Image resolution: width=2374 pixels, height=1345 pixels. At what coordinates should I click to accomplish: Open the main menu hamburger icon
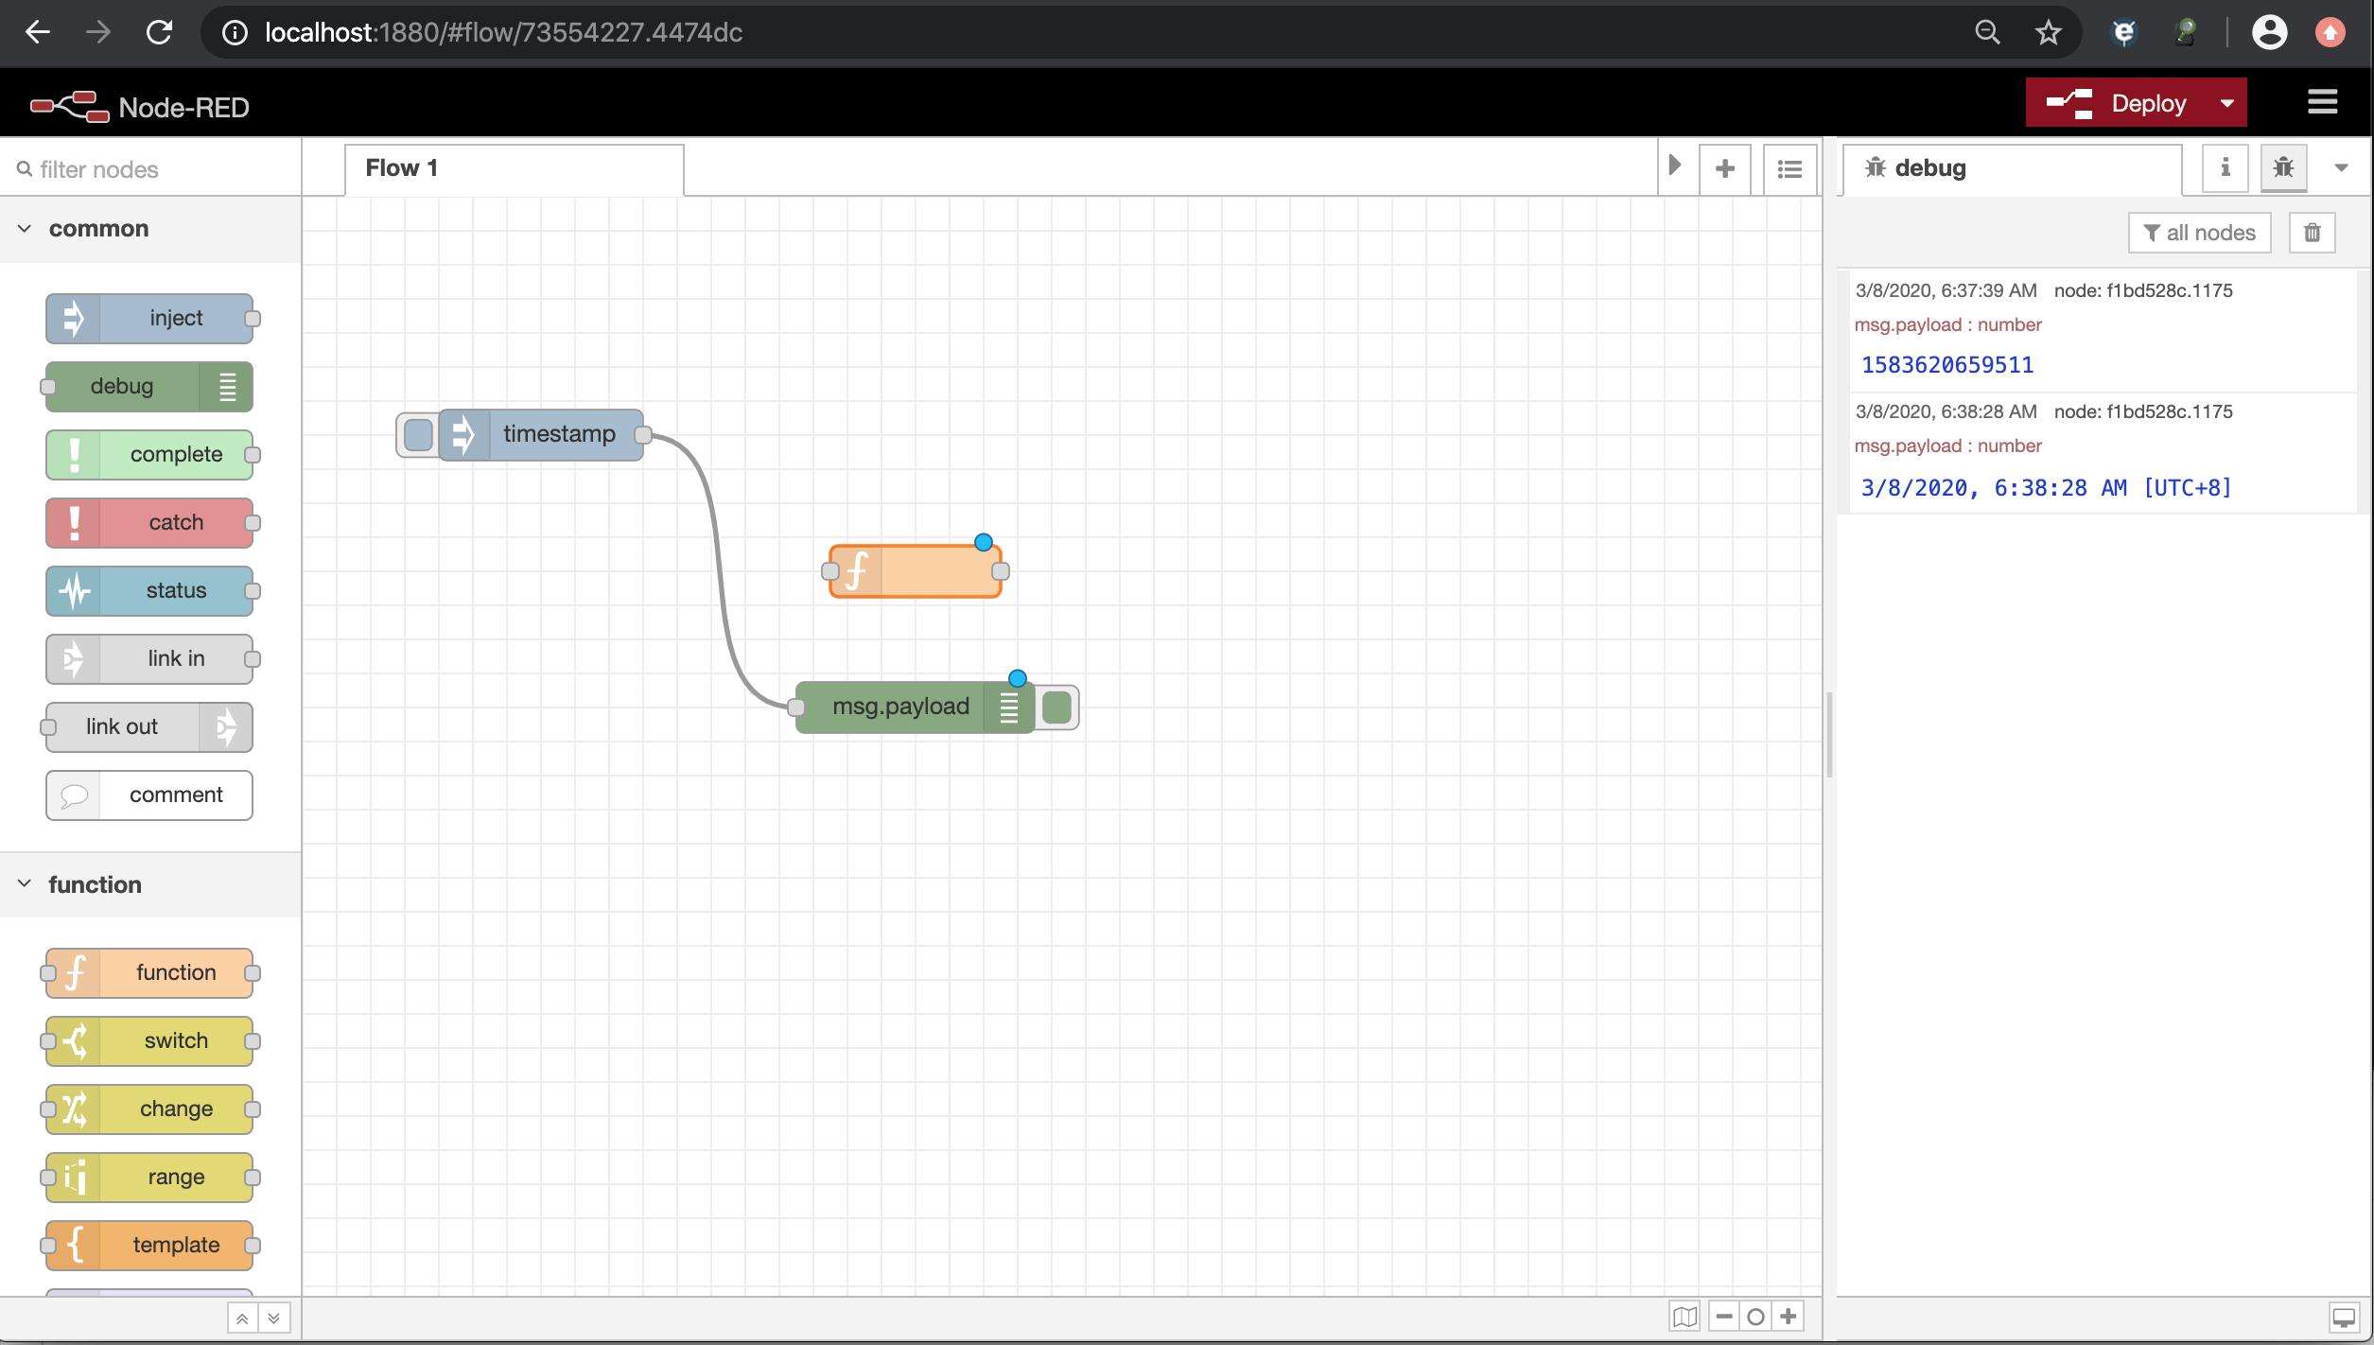[2324, 102]
